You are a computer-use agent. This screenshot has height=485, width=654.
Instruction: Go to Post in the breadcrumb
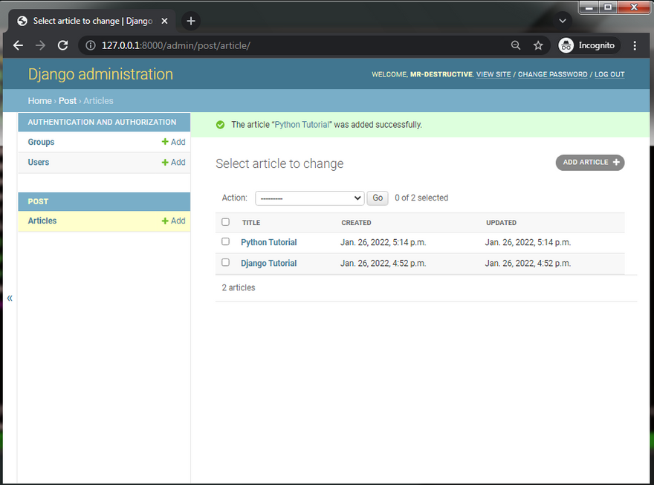coord(68,101)
